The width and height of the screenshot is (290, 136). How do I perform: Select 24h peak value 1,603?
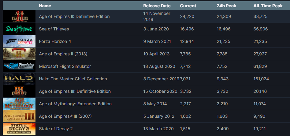[222, 116]
